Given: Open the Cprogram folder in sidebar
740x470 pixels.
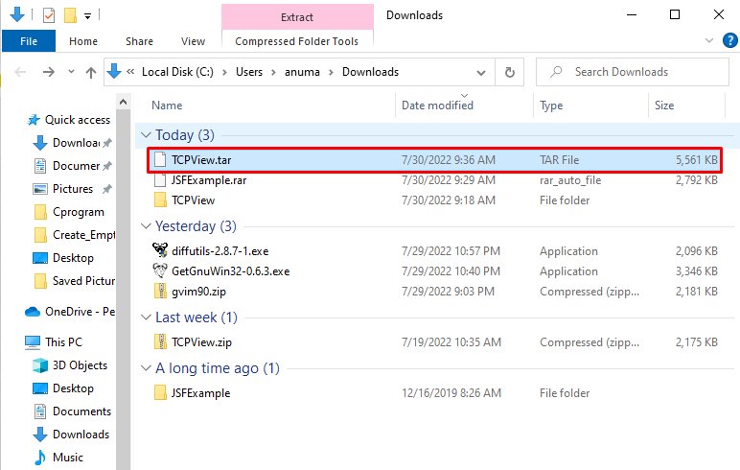Looking at the screenshot, I should coord(79,212).
